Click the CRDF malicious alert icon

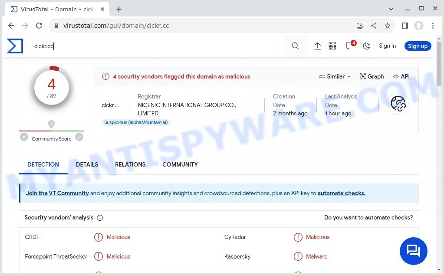tap(98, 237)
